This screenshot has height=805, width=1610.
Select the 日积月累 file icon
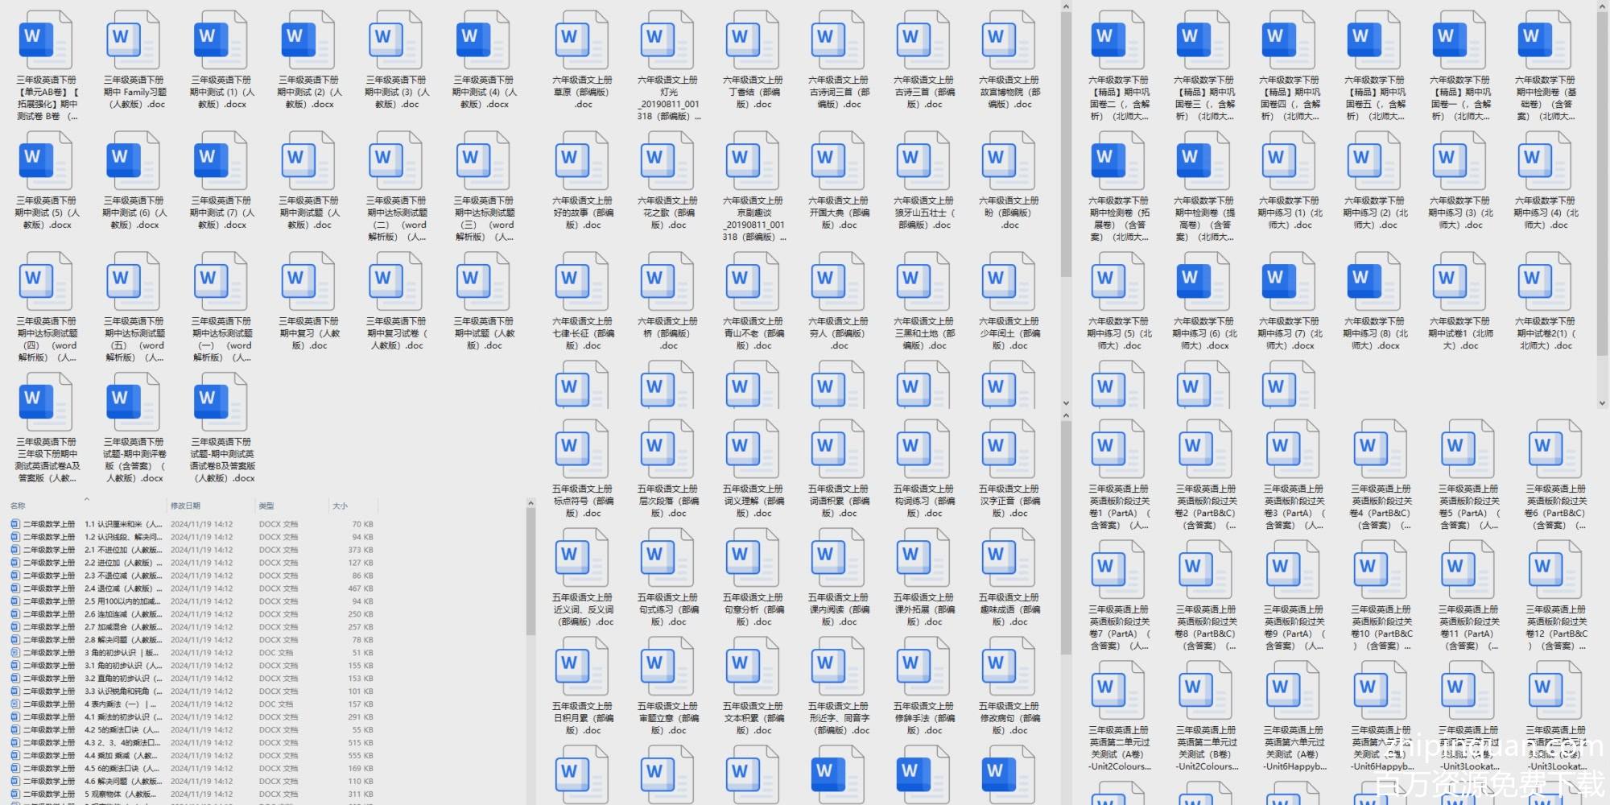tap(581, 667)
